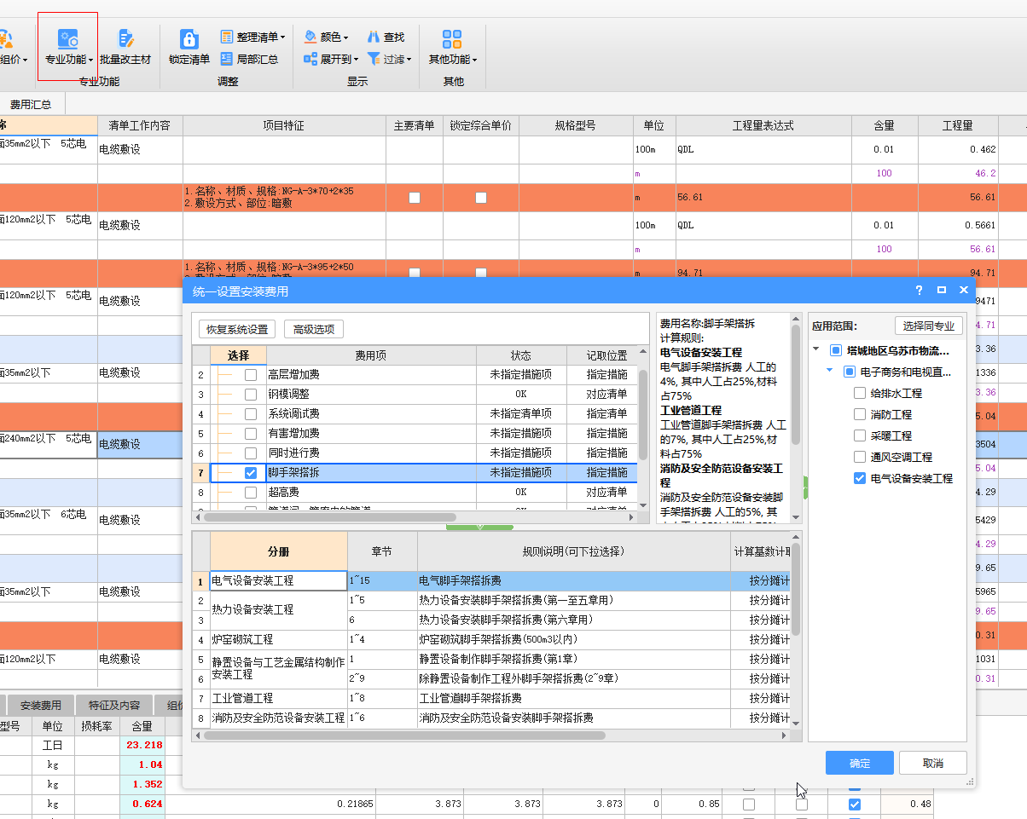
Task: Confirm the dialog with 确定
Action: (x=860, y=763)
